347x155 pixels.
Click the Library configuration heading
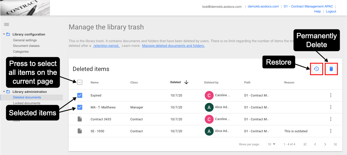coord(29,34)
